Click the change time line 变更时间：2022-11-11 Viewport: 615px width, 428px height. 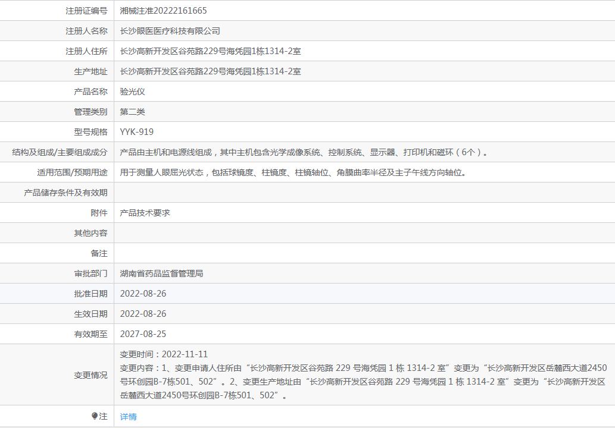click(164, 354)
